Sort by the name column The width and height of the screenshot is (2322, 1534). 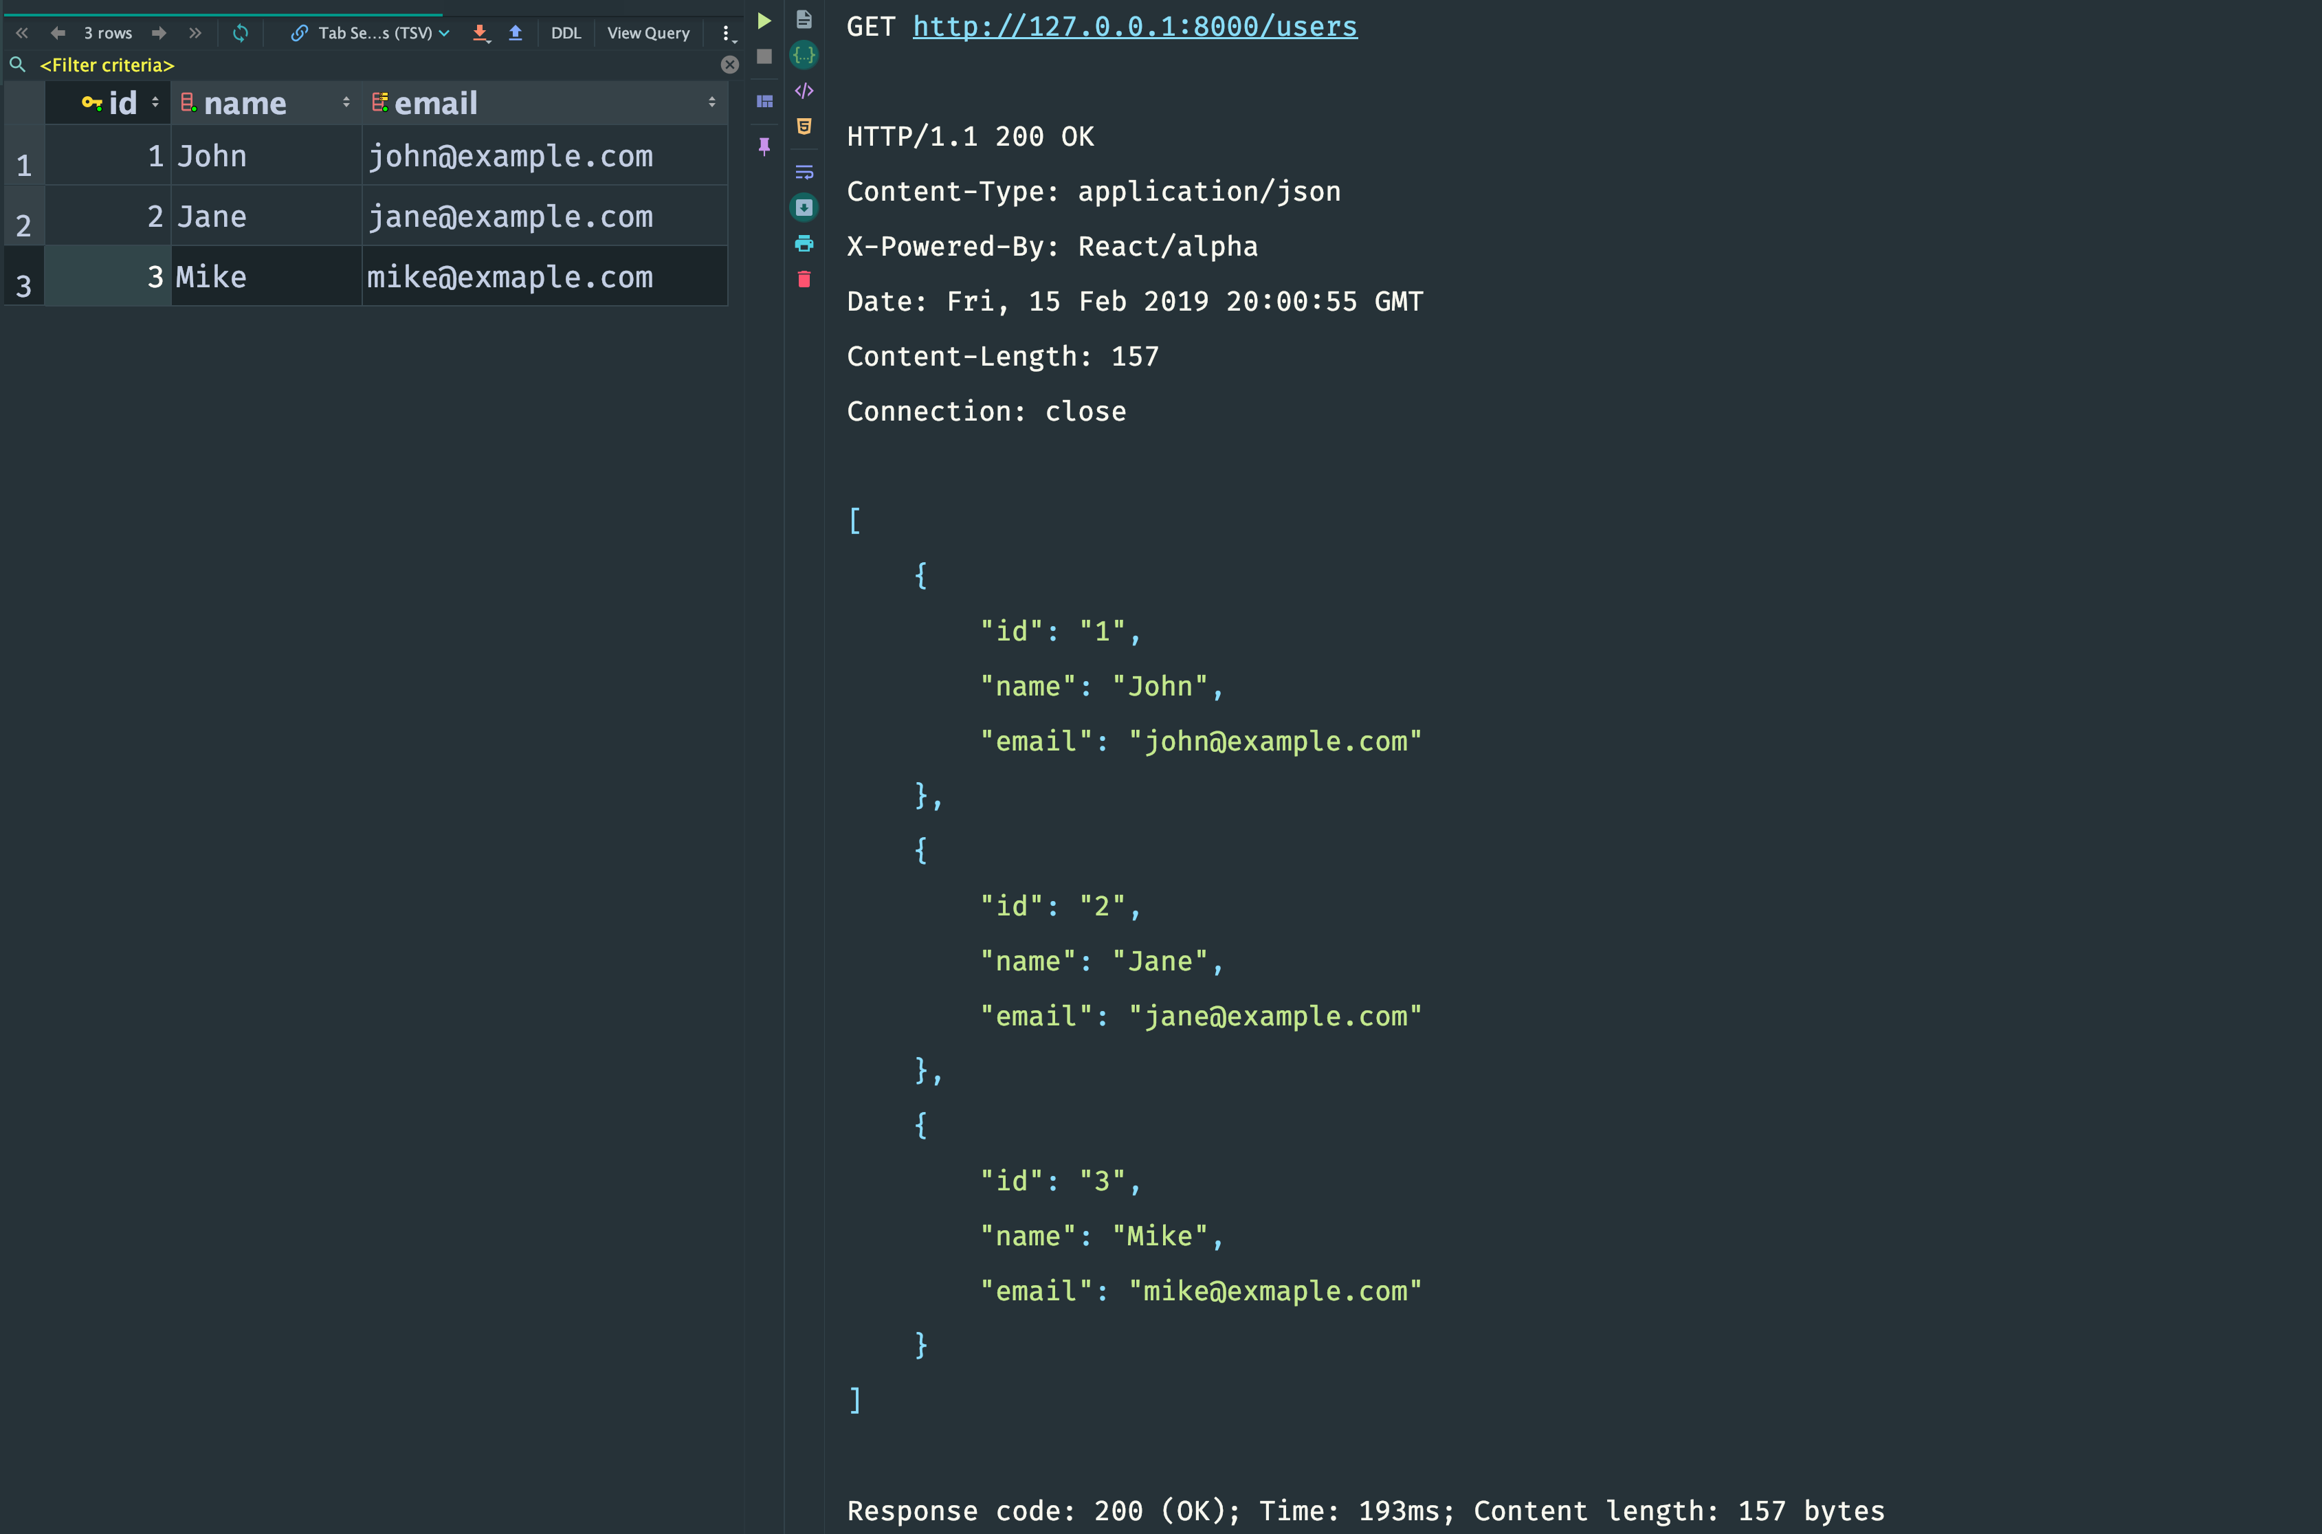(346, 102)
